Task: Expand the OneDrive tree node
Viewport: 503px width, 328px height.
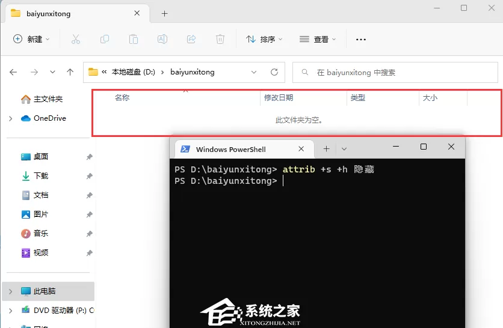Action: pyautogui.click(x=11, y=118)
